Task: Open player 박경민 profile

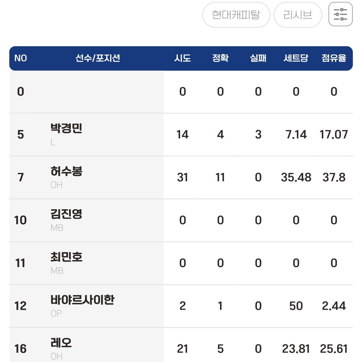Action: click(66, 128)
